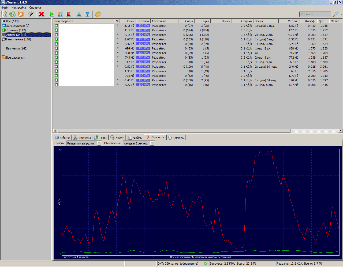Select Готовые (142) category
The width and height of the screenshot is (343, 267).
[x=16, y=30]
